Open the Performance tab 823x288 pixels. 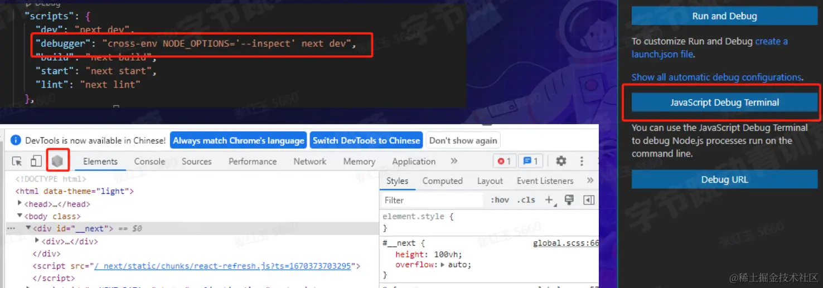pos(253,162)
